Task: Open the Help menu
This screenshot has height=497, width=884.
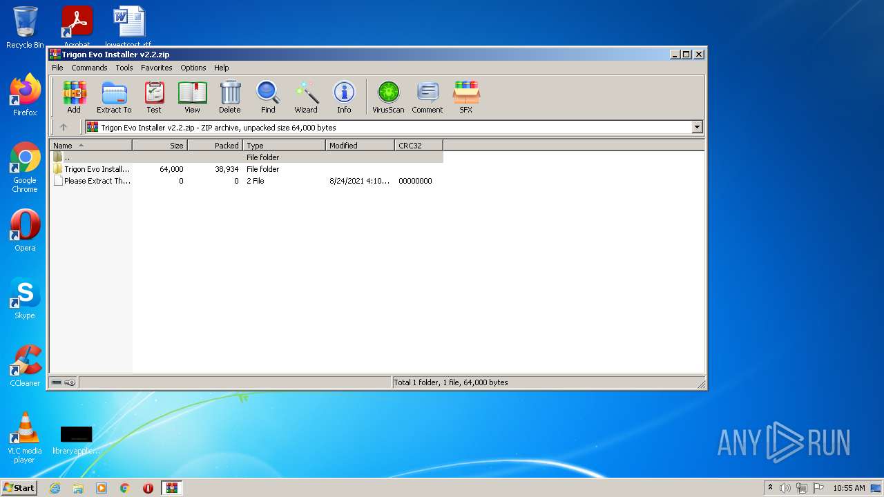Action: click(221, 68)
